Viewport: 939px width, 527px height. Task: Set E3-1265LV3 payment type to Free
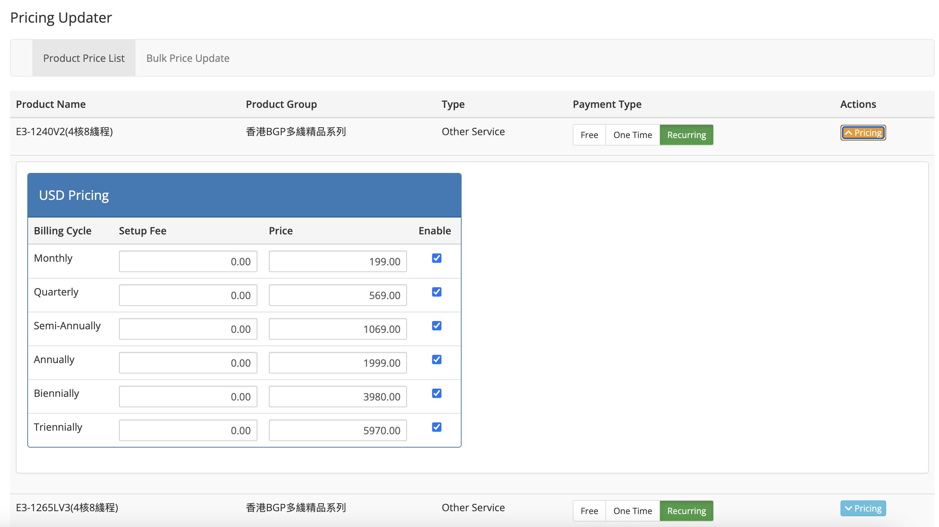589,510
